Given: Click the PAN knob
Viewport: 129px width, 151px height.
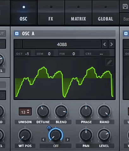Looking at the screenshot, I should [x=86, y=135].
